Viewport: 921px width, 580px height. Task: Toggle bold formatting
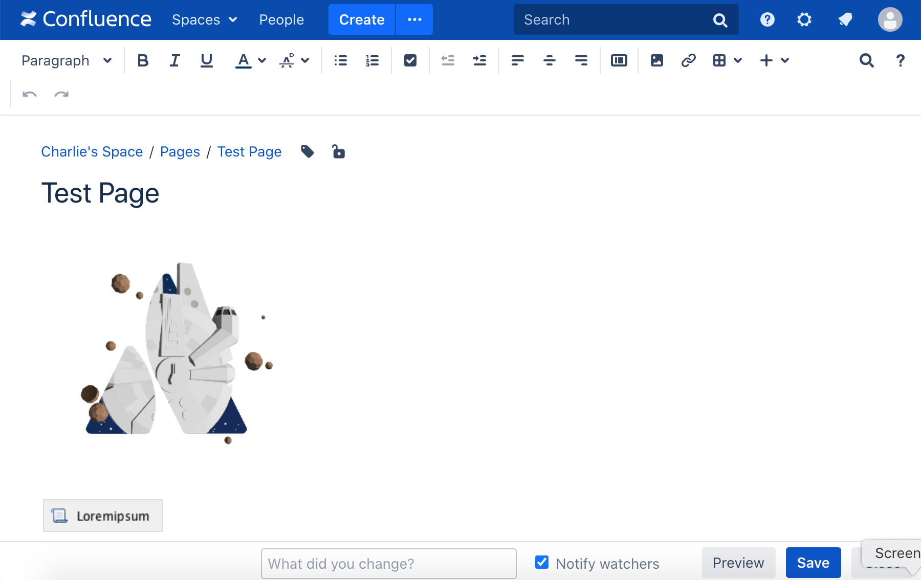pos(143,60)
